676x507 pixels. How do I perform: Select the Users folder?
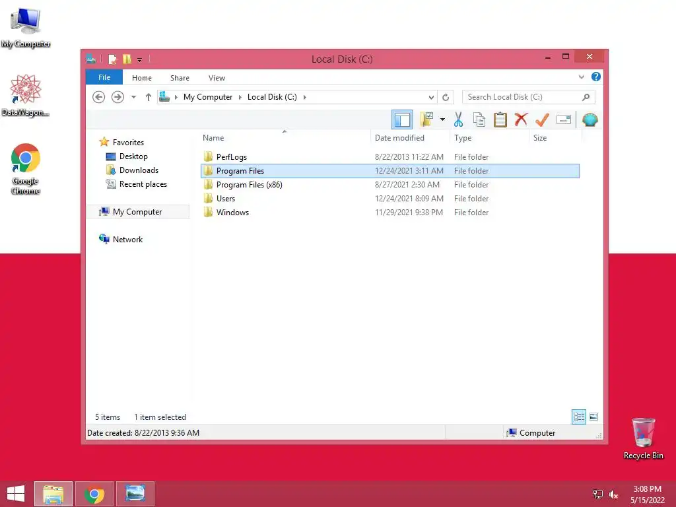226,198
